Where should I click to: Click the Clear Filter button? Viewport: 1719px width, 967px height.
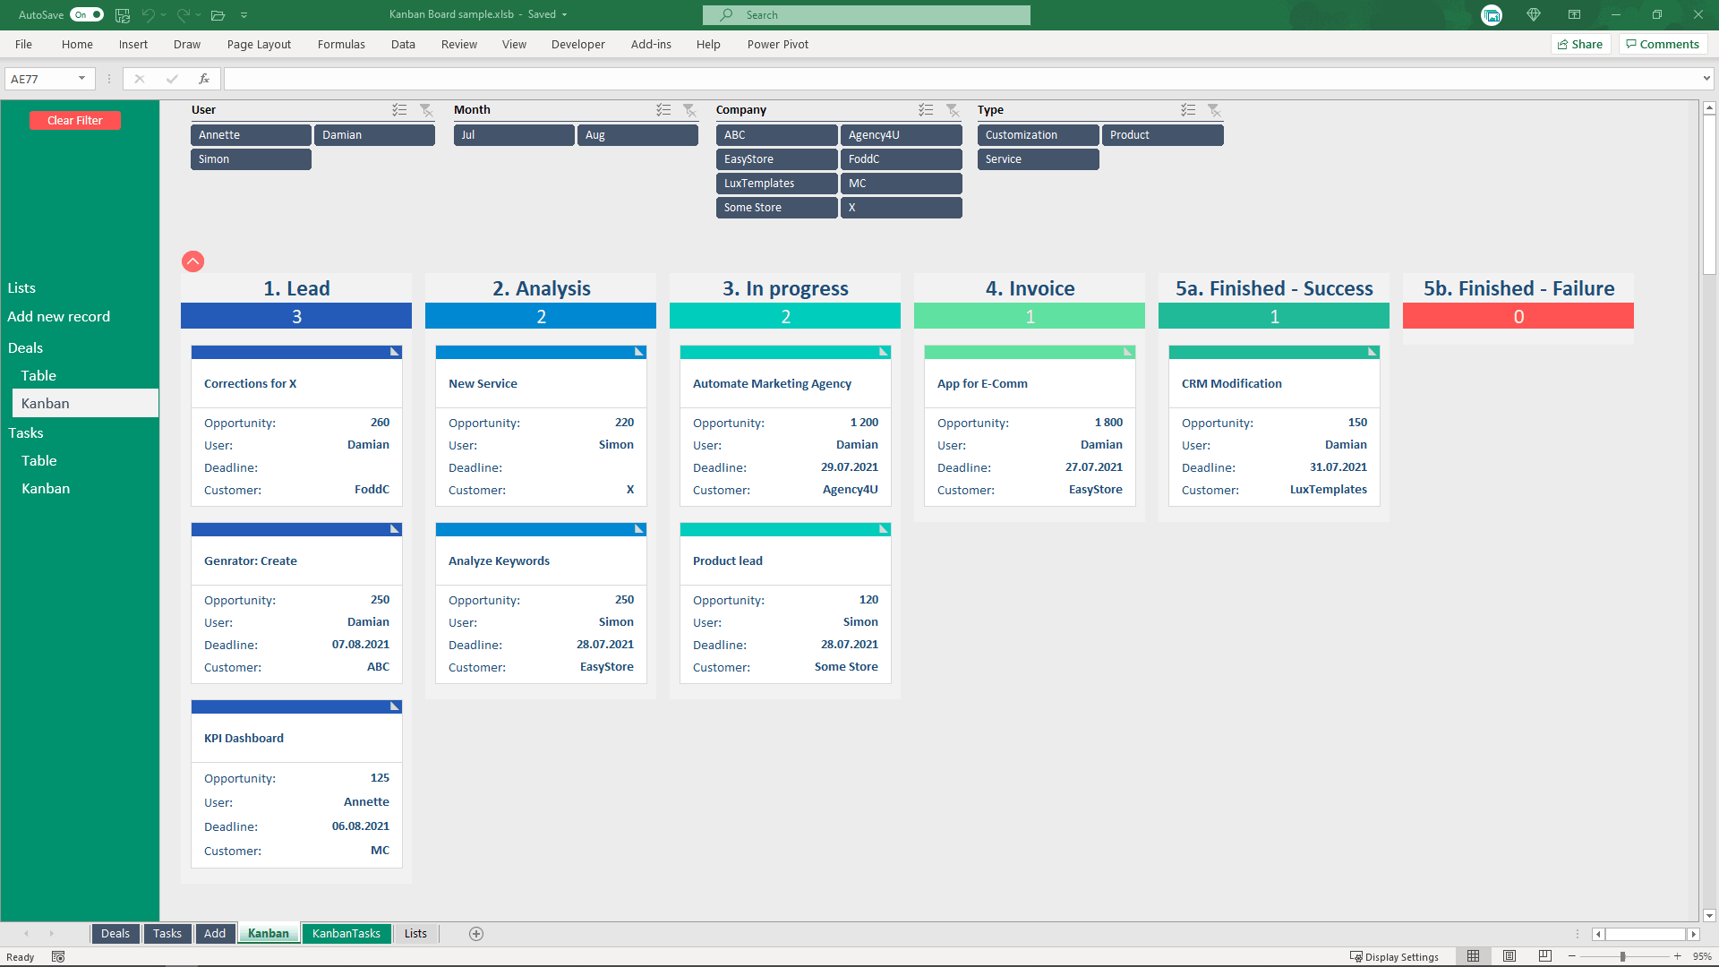coord(74,119)
